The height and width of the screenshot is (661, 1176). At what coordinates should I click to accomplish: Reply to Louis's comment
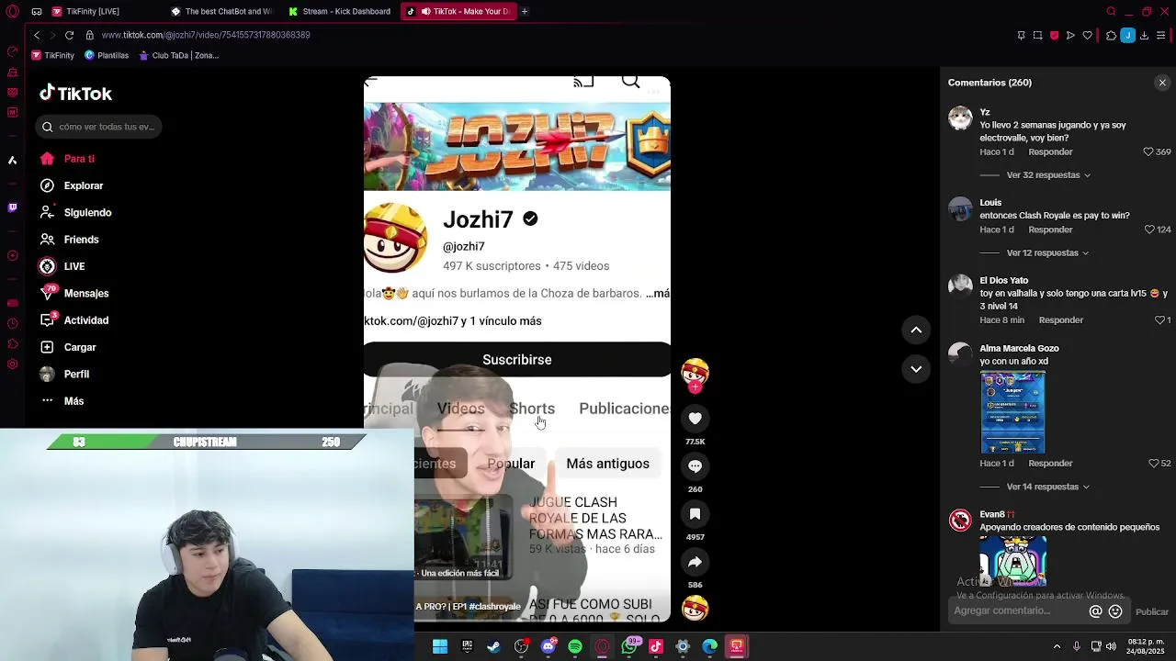(x=1050, y=230)
